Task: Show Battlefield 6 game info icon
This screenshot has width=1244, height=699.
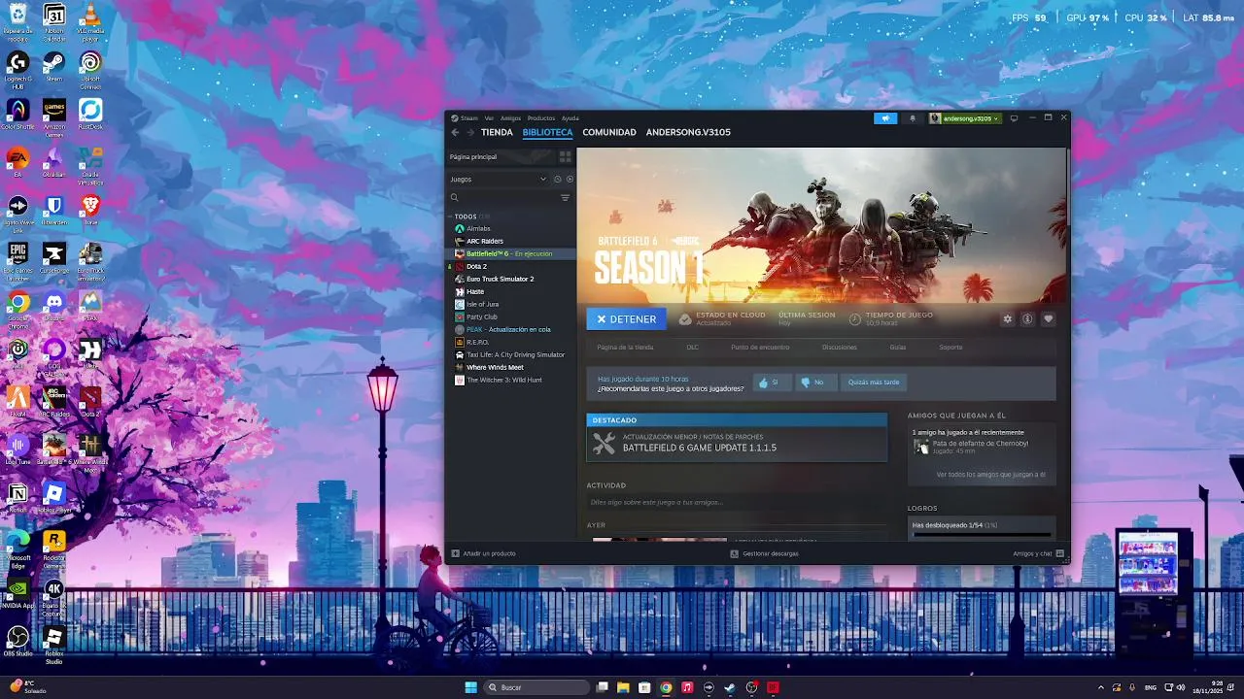Action: 1027,318
